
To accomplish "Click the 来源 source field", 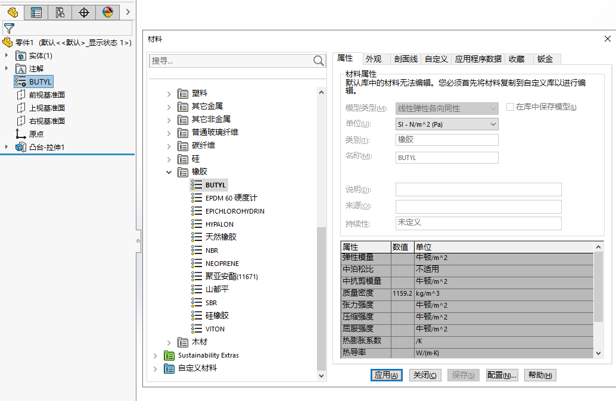I will pos(478,206).
